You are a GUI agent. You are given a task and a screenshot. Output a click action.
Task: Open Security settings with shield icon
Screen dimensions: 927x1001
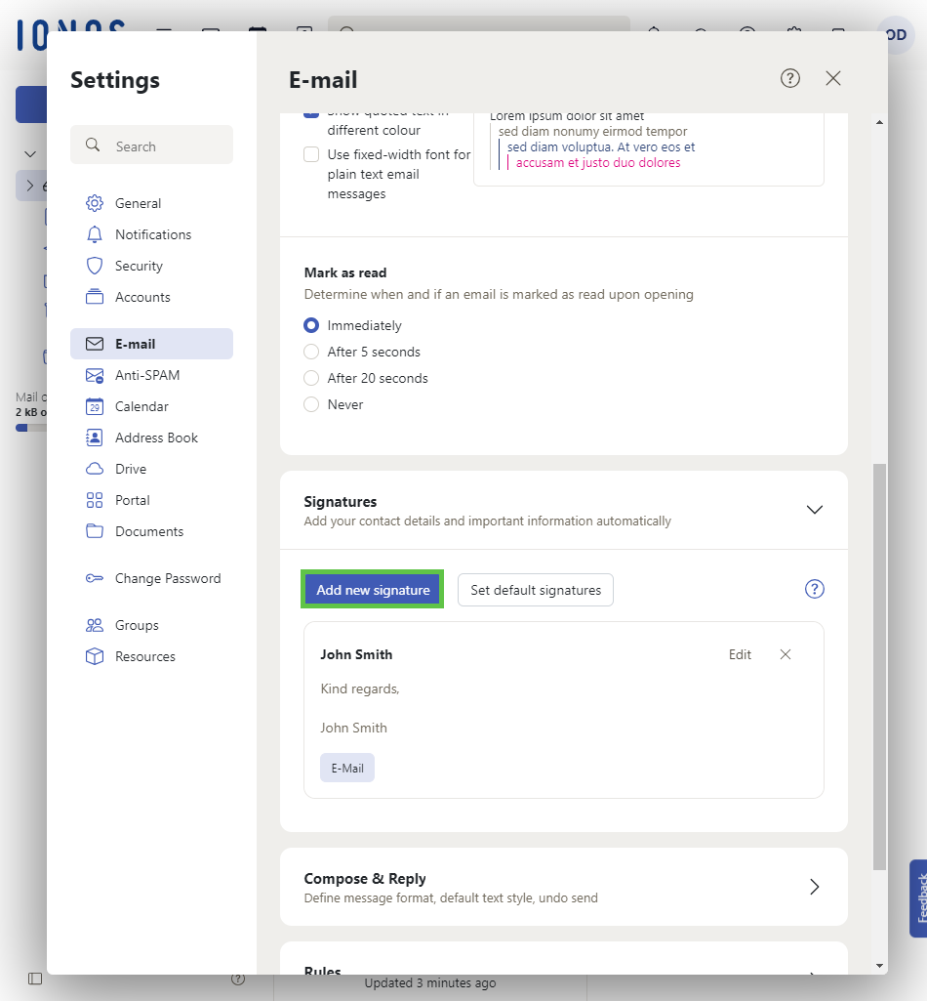pos(139,266)
